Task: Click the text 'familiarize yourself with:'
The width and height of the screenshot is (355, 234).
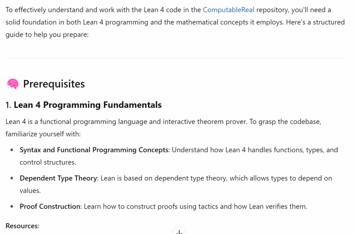Action: tap(43, 134)
